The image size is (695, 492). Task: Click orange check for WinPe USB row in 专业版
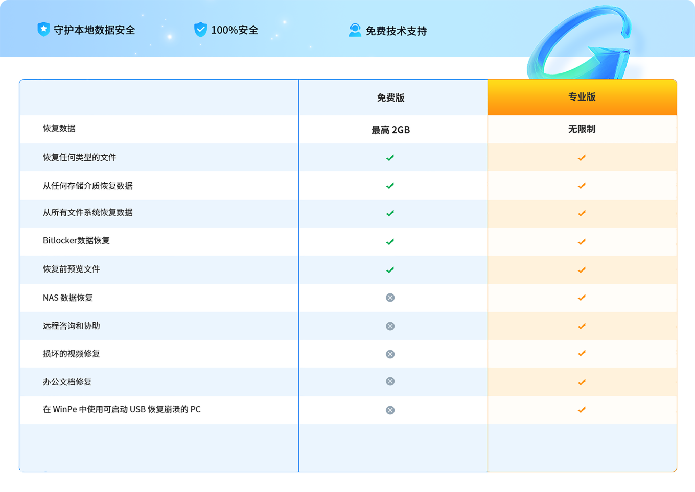coord(582,410)
